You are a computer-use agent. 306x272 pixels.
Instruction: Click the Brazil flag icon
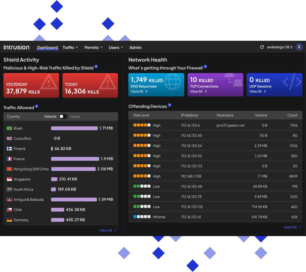pos(9,128)
